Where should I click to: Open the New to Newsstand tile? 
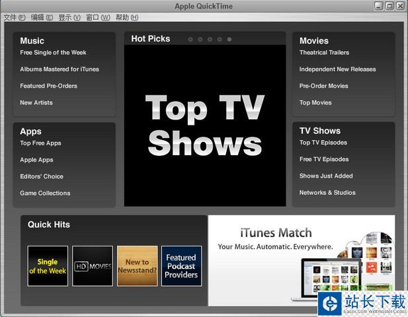[x=137, y=266]
